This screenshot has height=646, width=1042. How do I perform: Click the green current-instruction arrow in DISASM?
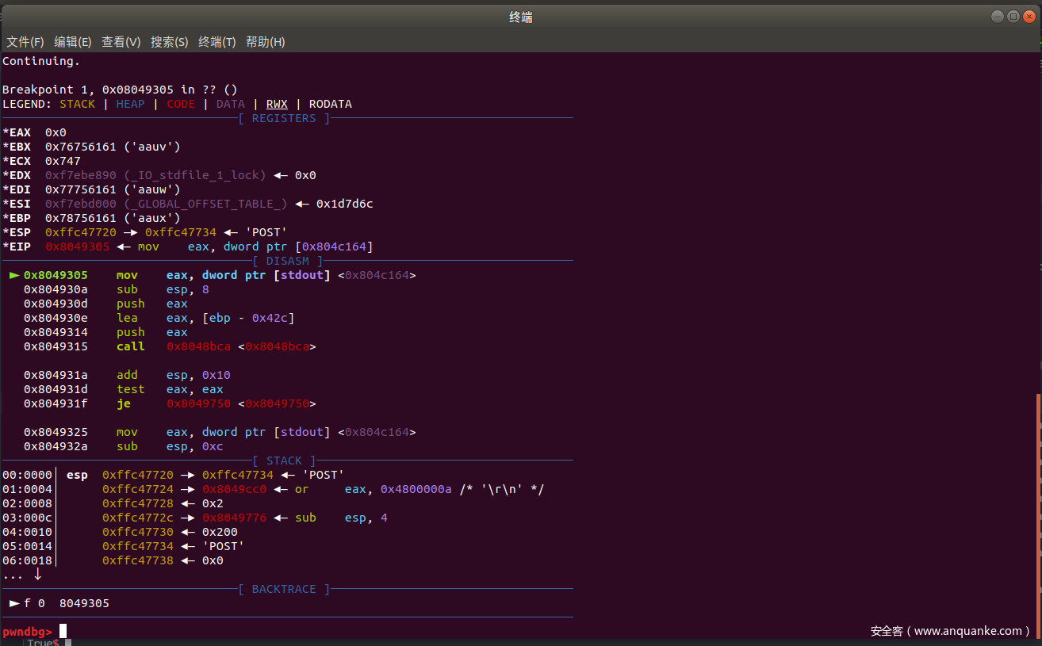tap(14, 275)
